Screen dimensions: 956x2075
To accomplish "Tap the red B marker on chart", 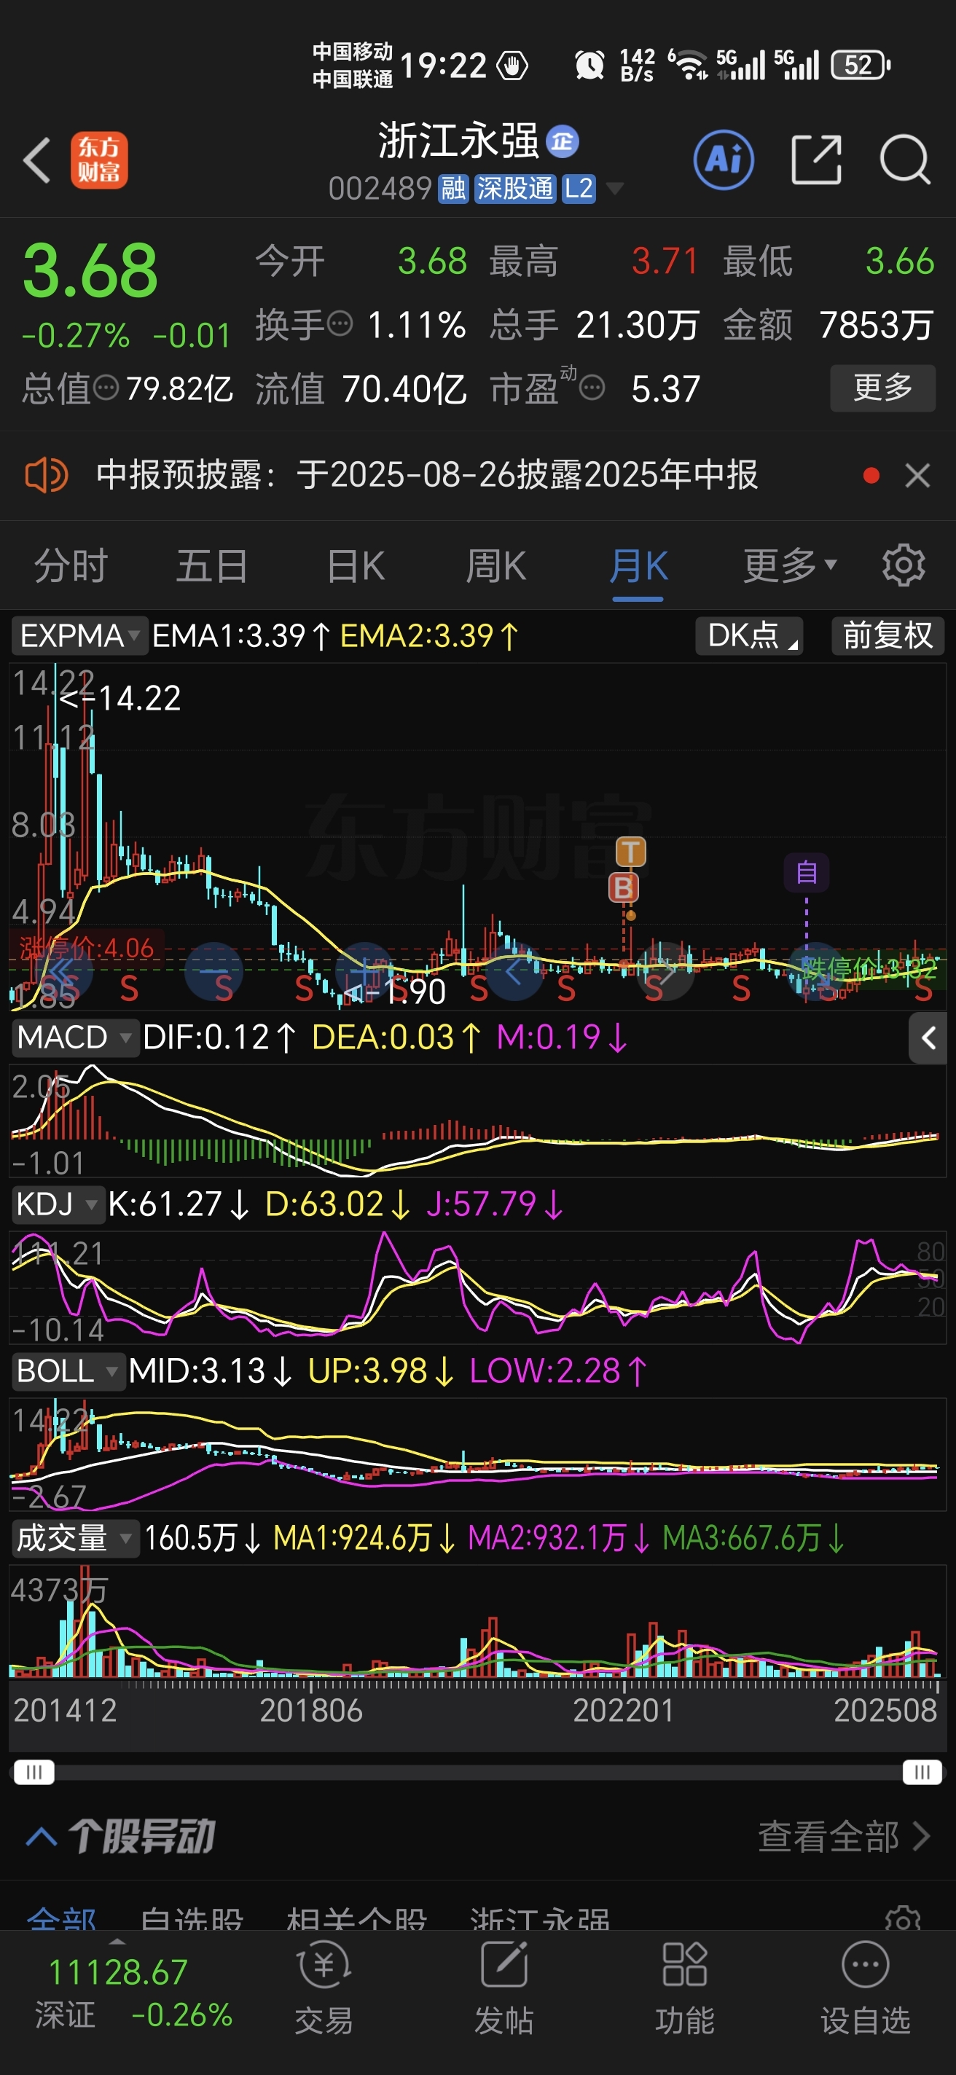I will [624, 887].
